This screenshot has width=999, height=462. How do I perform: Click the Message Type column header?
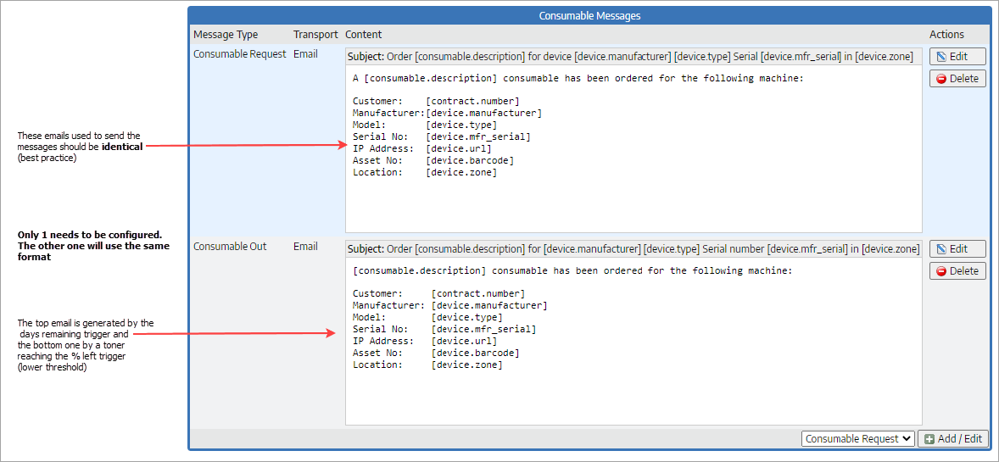(x=226, y=35)
